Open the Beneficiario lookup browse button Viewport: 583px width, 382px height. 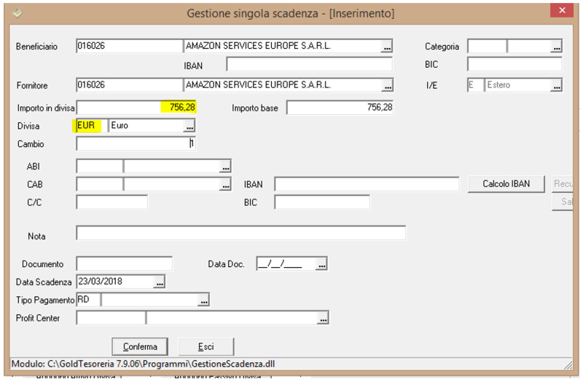tap(386, 47)
